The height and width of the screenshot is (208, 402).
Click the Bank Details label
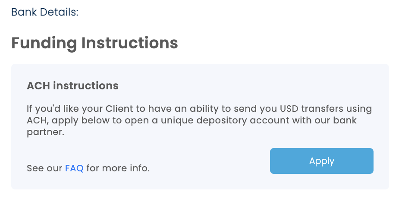click(x=45, y=12)
